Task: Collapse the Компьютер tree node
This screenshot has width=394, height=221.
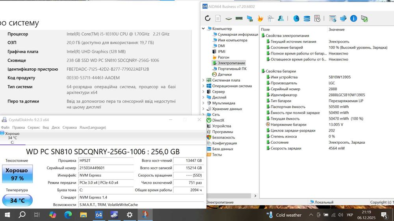Action: click(203, 29)
